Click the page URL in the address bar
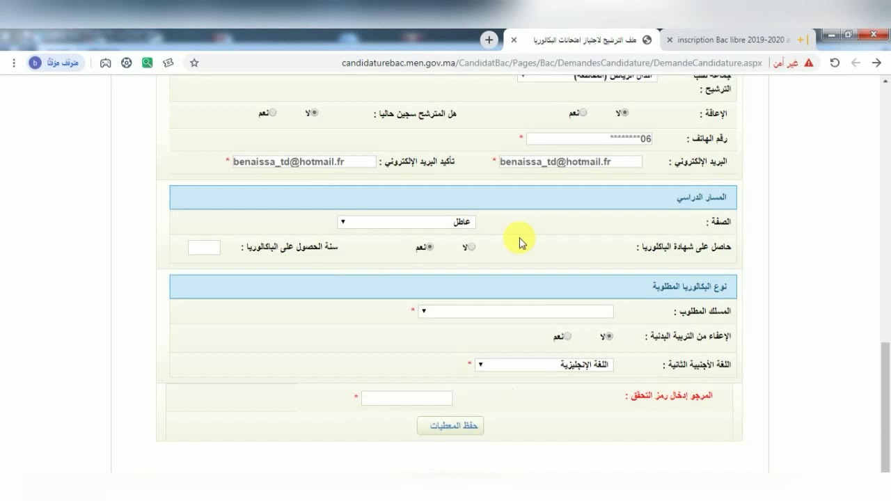The image size is (891, 501). (x=552, y=63)
